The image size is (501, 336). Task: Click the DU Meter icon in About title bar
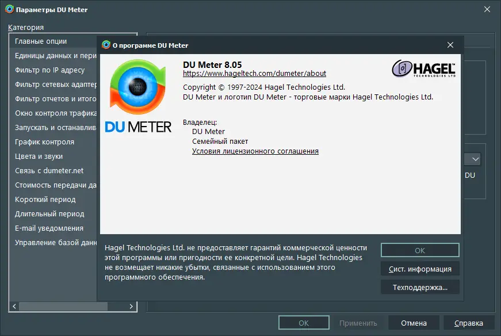106,45
